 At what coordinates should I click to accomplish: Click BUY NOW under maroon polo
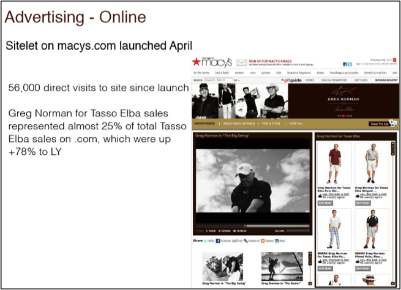(325, 203)
